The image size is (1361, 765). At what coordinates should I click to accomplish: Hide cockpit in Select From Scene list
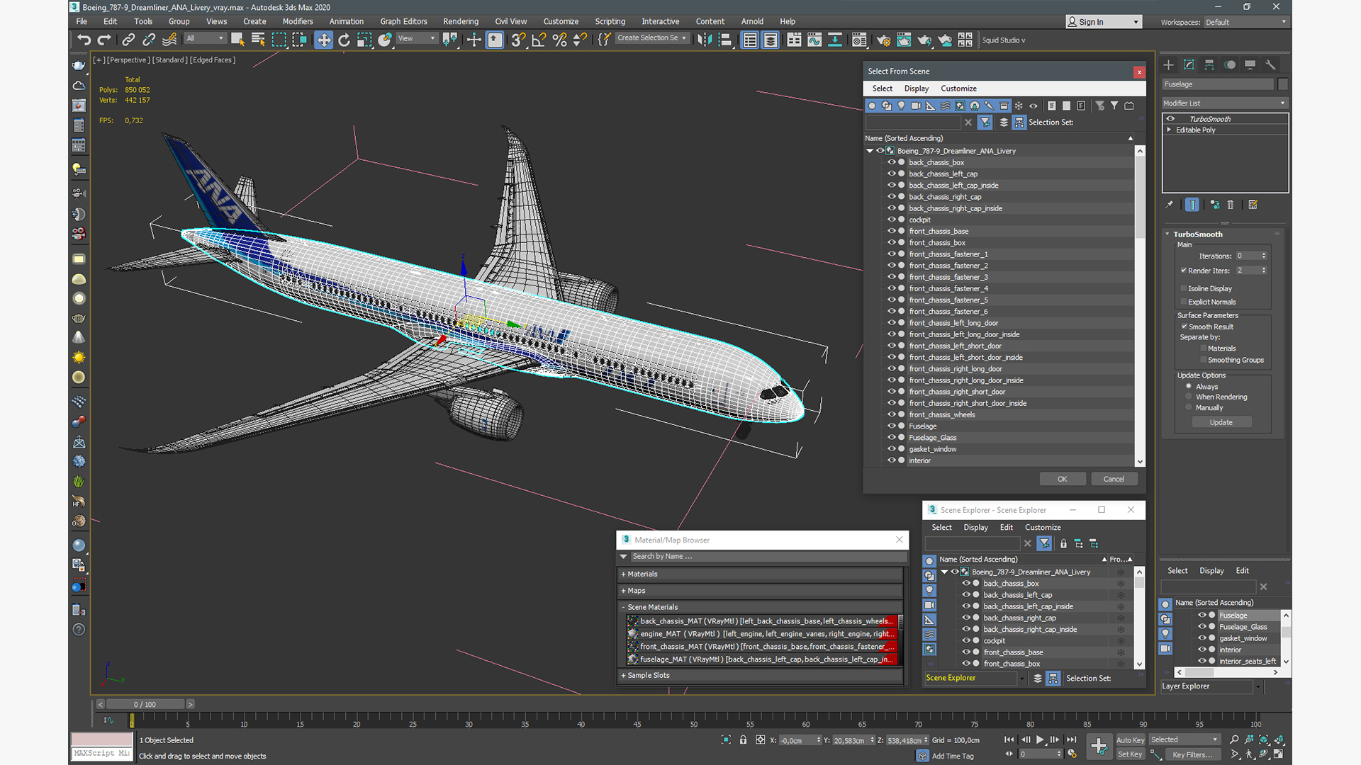pyautogui.click(x=892, y=220)
